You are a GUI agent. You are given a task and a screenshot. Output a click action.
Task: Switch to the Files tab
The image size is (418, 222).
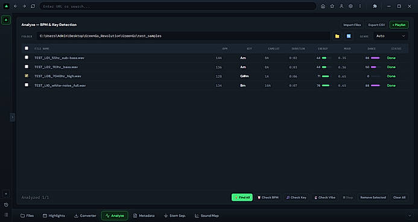(x=27, y=215)
